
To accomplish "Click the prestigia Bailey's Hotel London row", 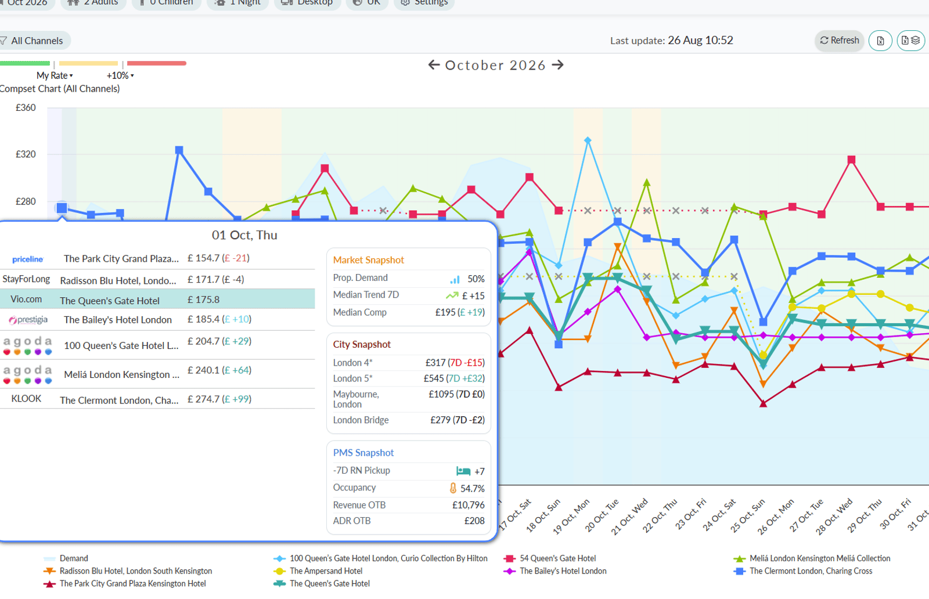I will [157, 320].
